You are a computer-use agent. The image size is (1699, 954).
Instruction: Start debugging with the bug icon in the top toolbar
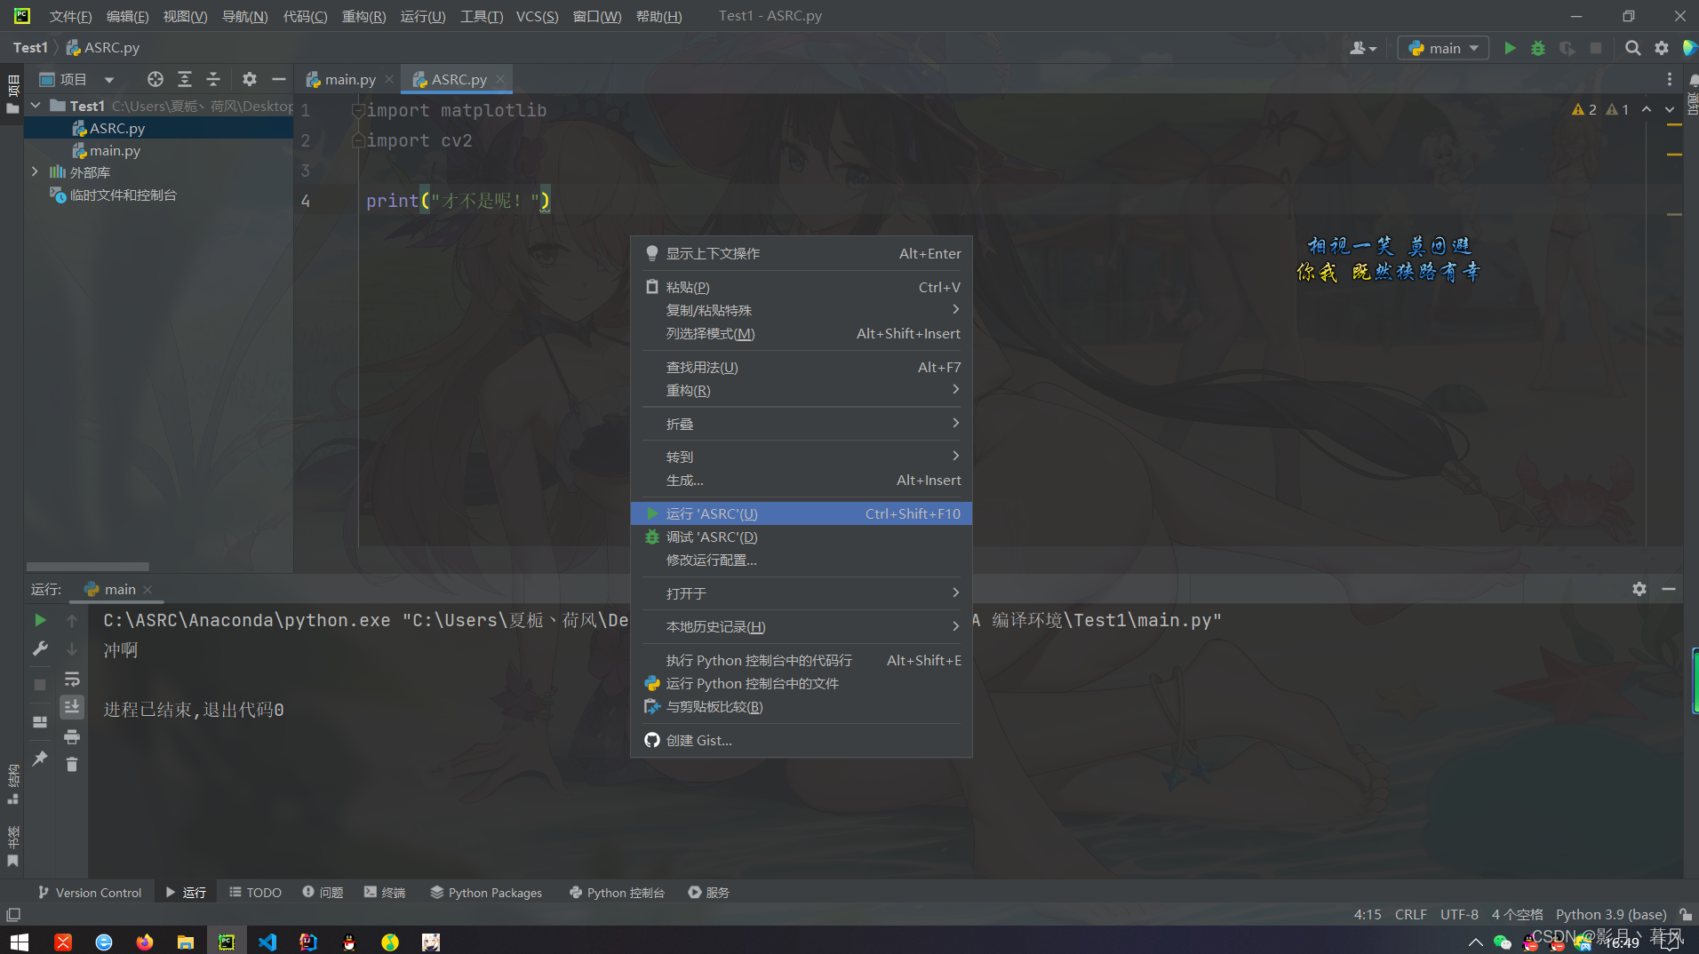(1537, 48)
